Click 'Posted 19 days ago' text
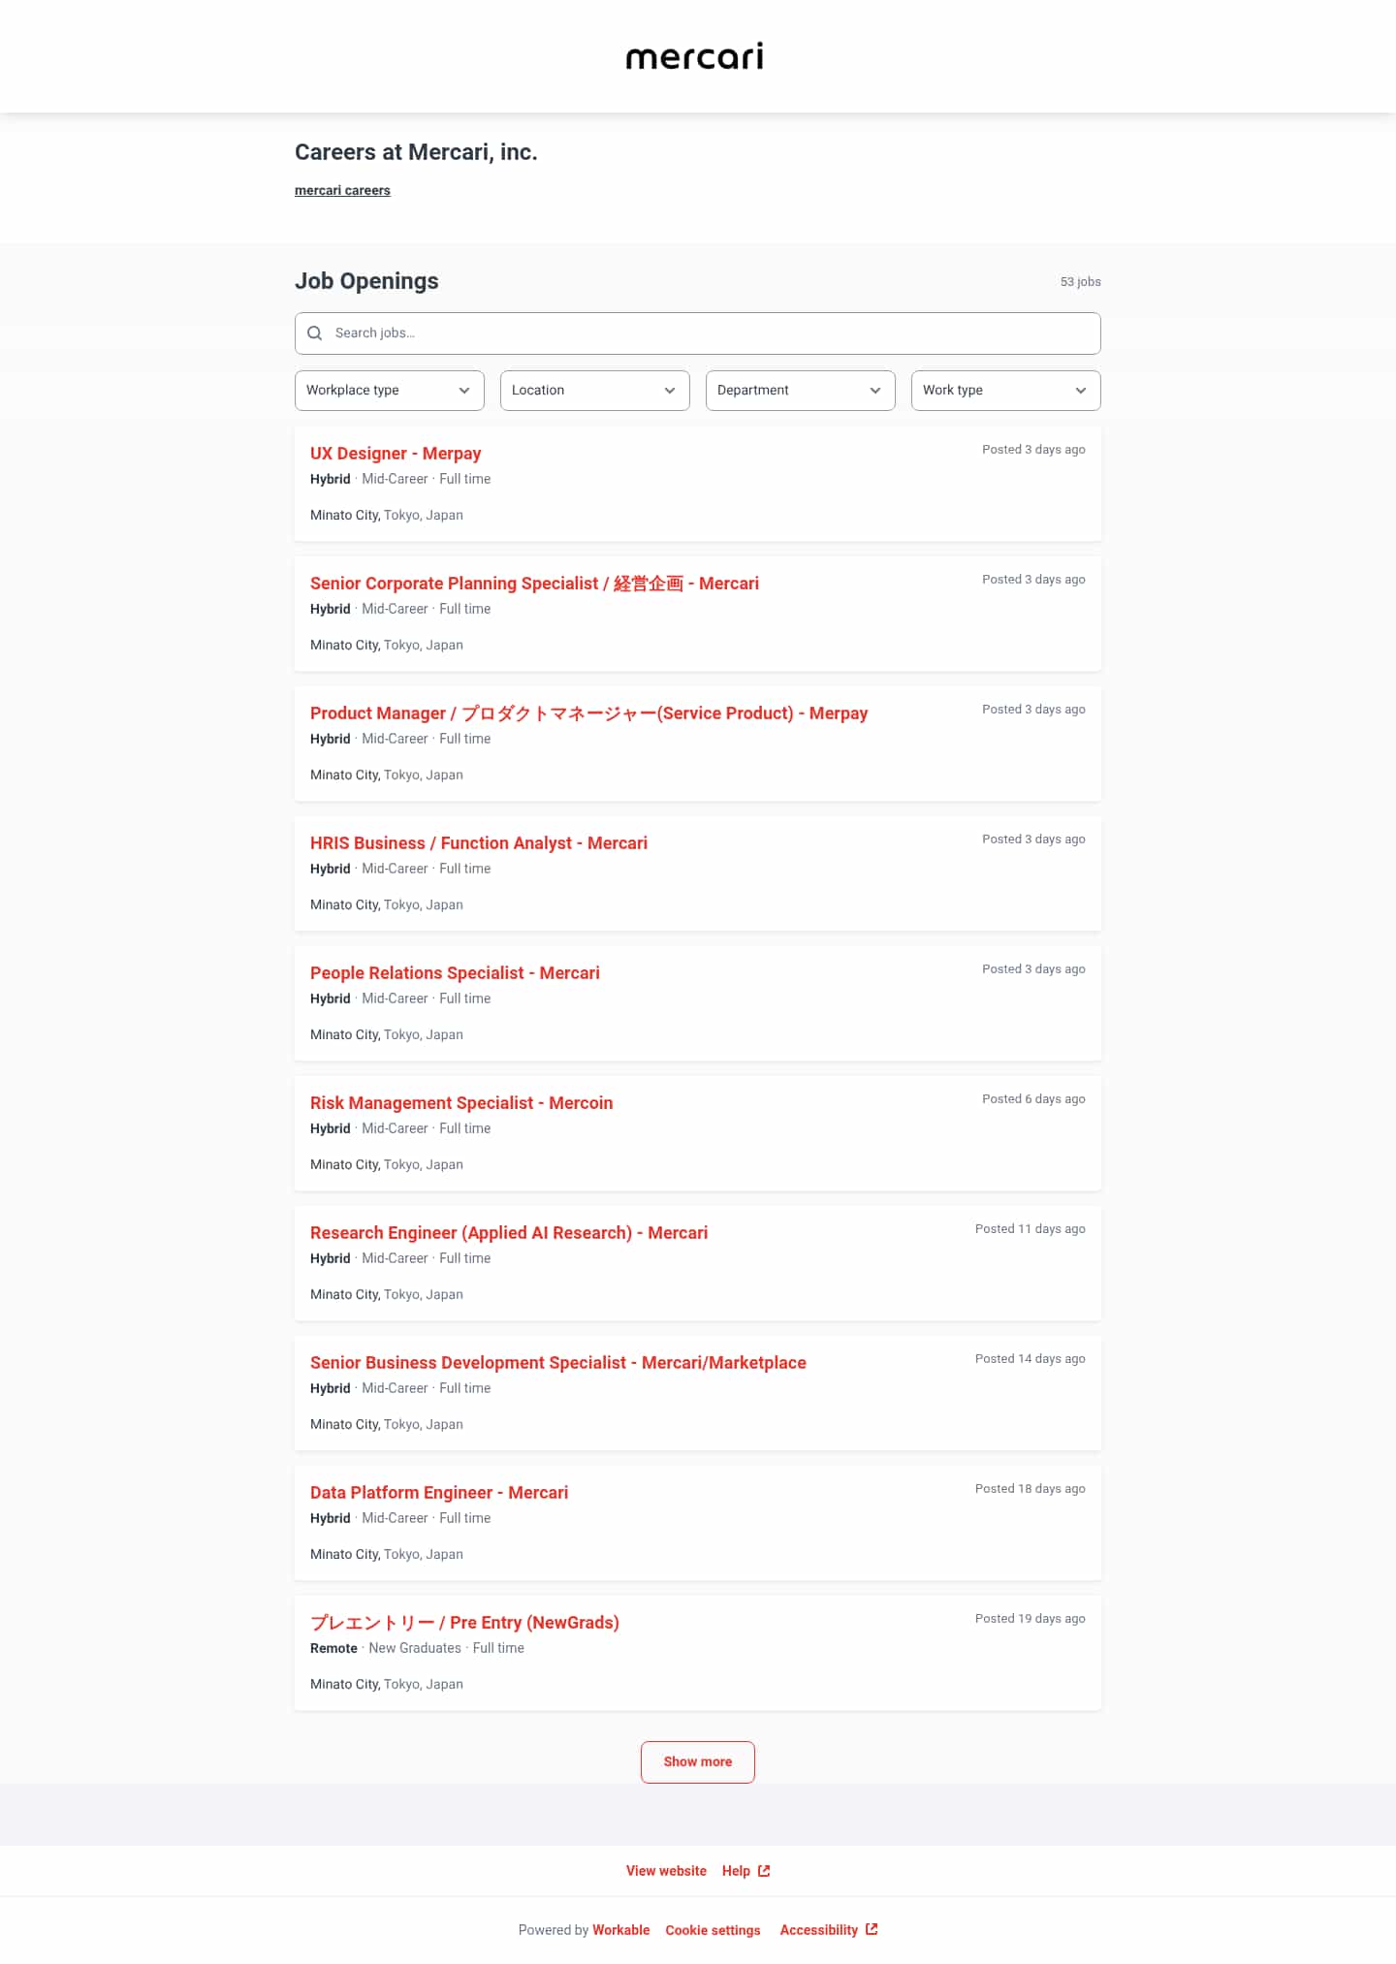This screenshot has height=1964, width=1396. coord(1031,1619)
